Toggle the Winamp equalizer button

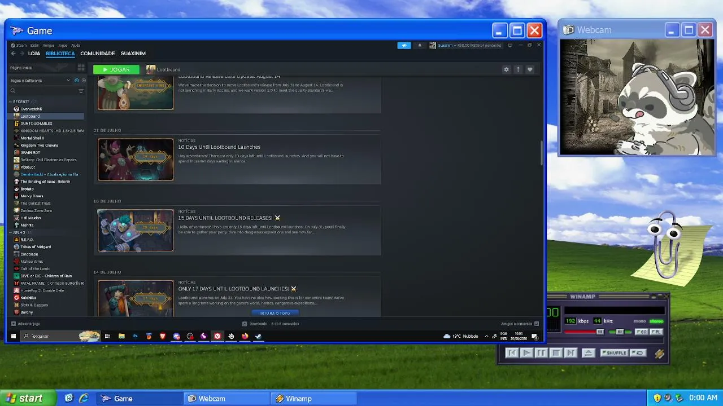[641, 332]
